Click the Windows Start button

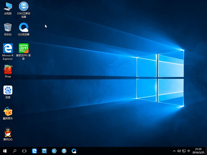coord(5,151)
